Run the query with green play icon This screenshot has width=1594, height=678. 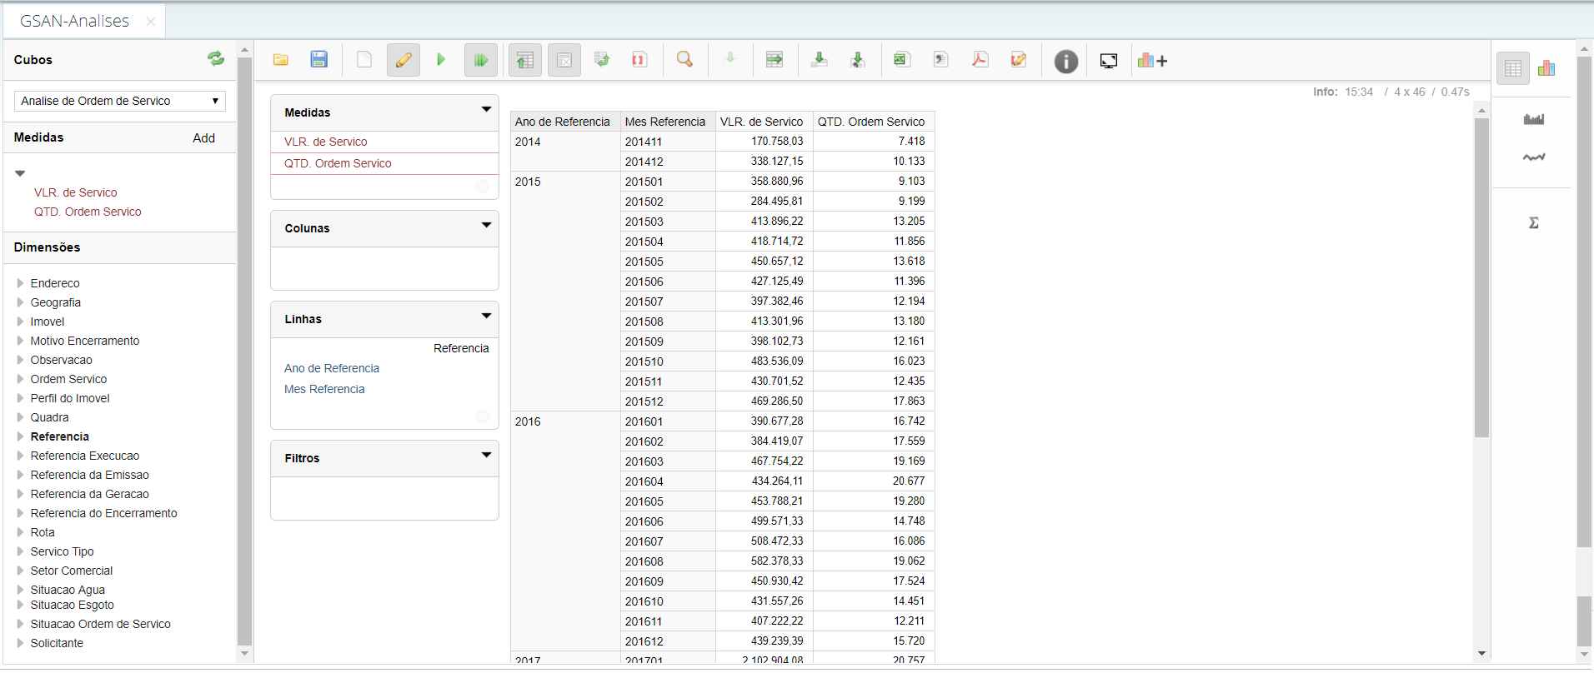pos(441,60)
